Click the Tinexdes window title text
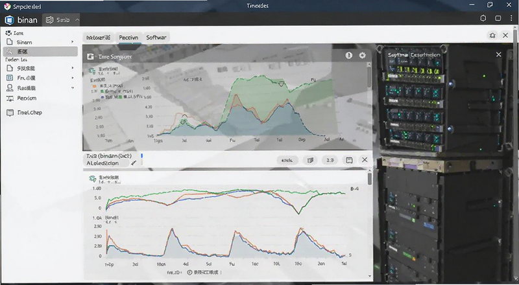 point(258,6)
